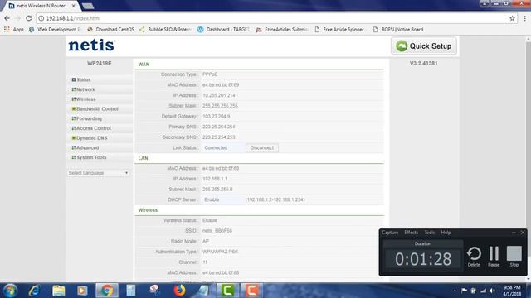Reload the router page
The height and width of the screenshot is (298, 531).
29,18
